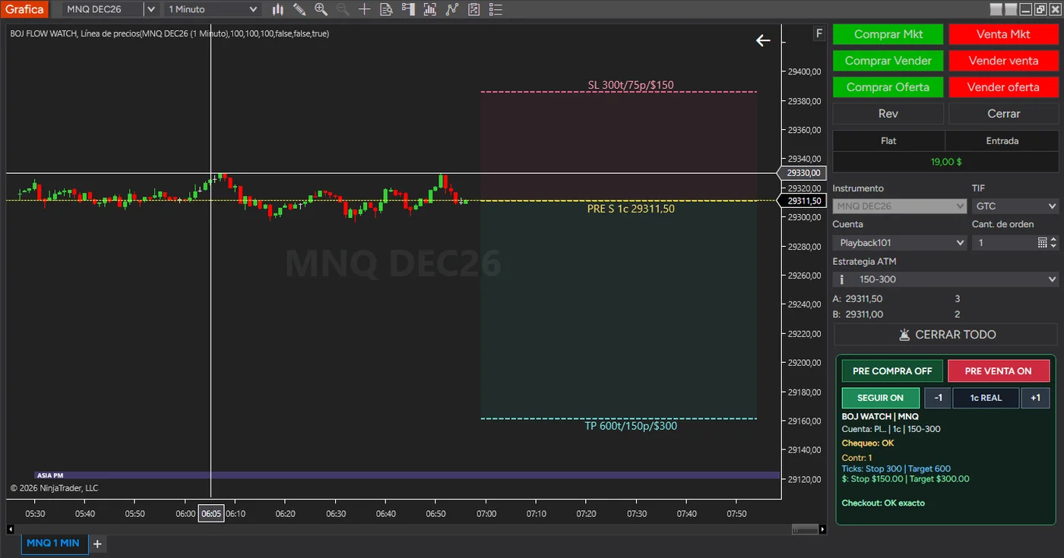This screenshot has height=558, width=1064.
Task: Decrease contracts with the -1 button
Action: coord(938,398)
